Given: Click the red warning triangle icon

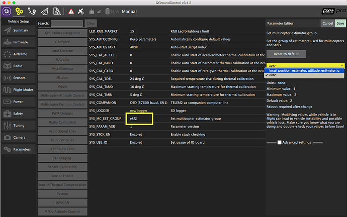Looking at the screenshot, I should [x=71, y=12].
